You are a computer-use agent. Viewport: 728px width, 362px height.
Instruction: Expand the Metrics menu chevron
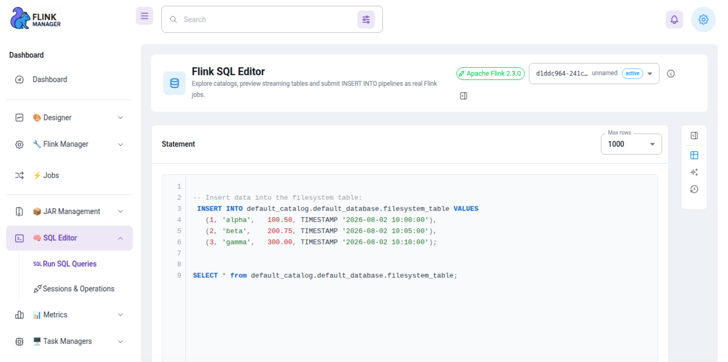tap(120, 315)
